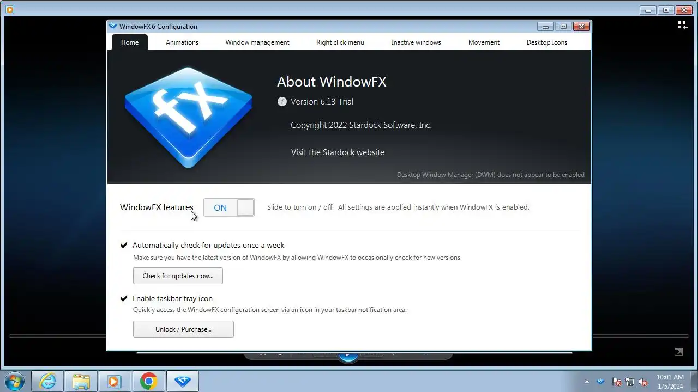Click the large WindowFX fx logo
Screen dimensions: 698x392
tap(188, 117)
